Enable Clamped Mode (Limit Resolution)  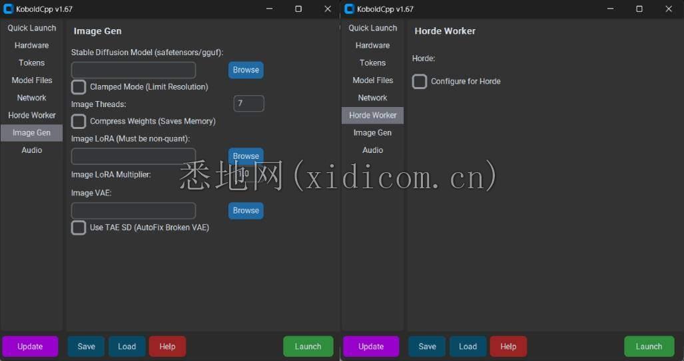pyautogui.click(x=79, y=87)
